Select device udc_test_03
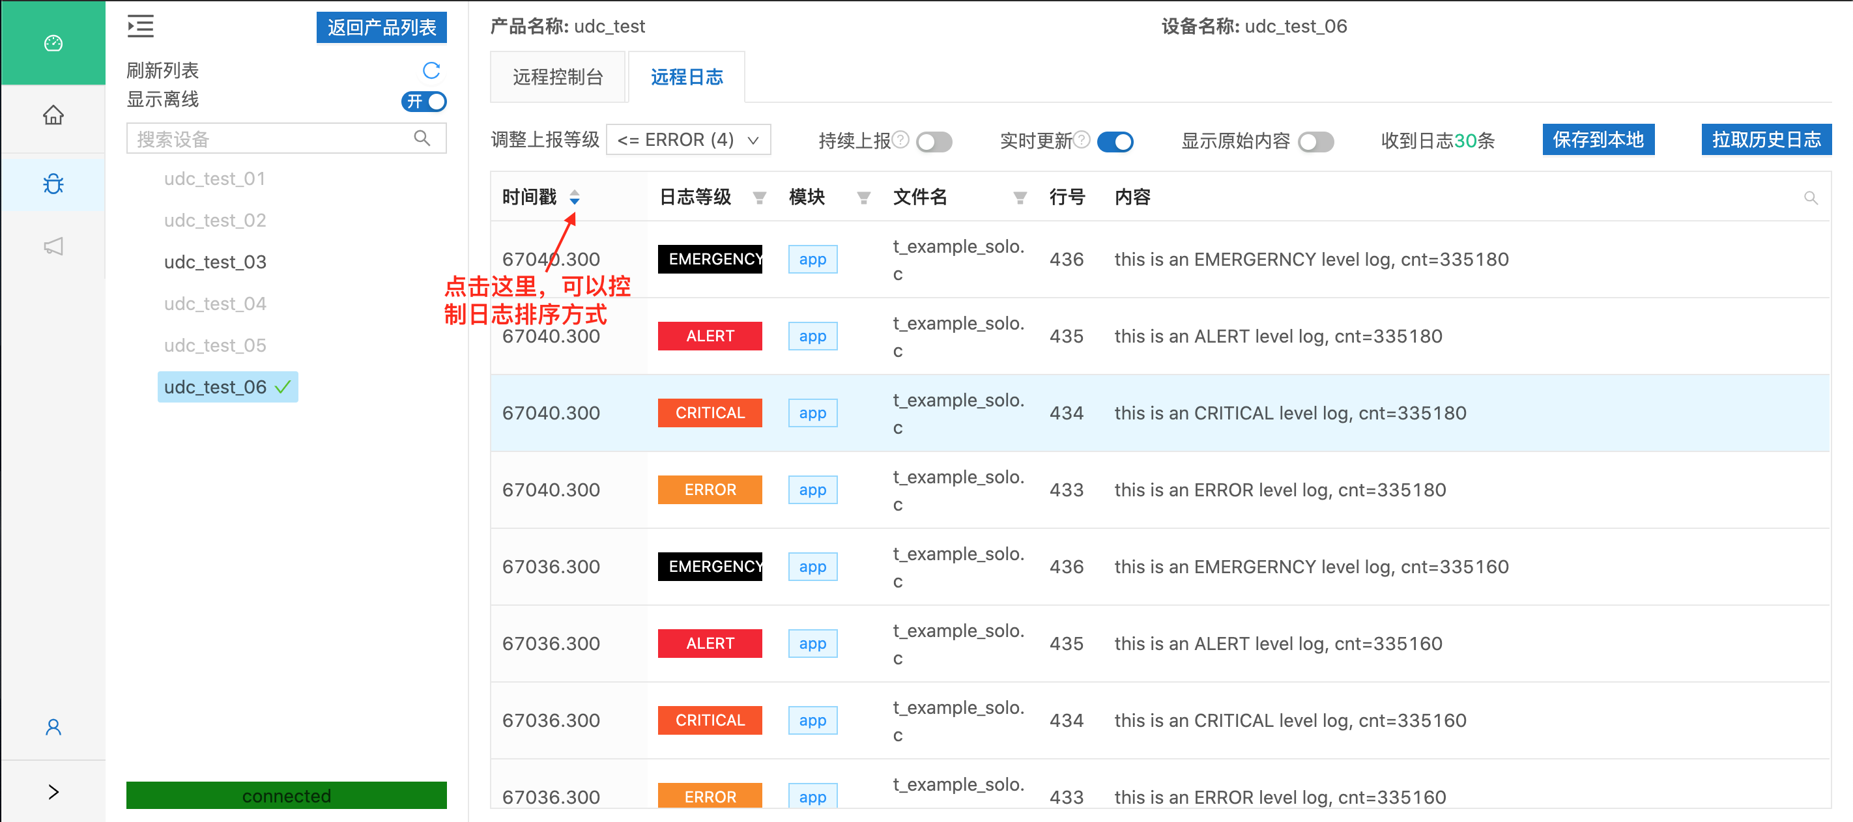Viewport: 1853px width, 822px height. click(214, 262)
